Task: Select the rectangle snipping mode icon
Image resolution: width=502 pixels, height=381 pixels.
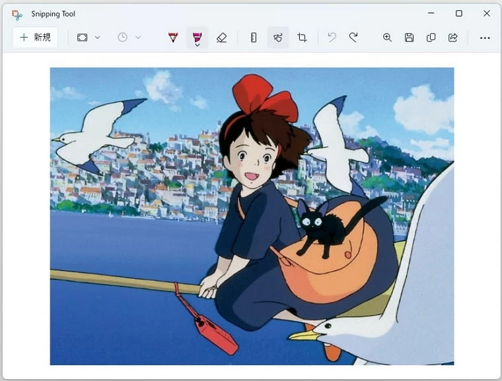Action: [83, 38]
